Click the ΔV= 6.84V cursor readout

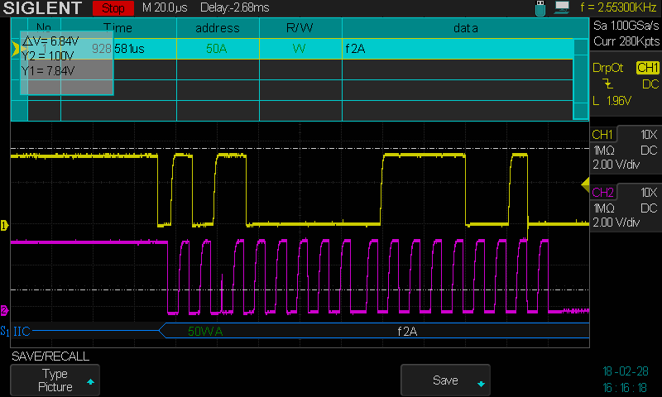pyautogui.click(x=50, y=41)
